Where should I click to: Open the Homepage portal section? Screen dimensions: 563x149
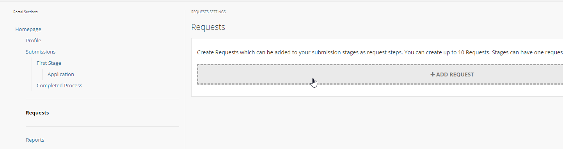pos(28,29)
